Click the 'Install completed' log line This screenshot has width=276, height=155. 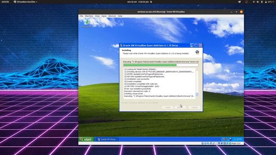point(133,81)
